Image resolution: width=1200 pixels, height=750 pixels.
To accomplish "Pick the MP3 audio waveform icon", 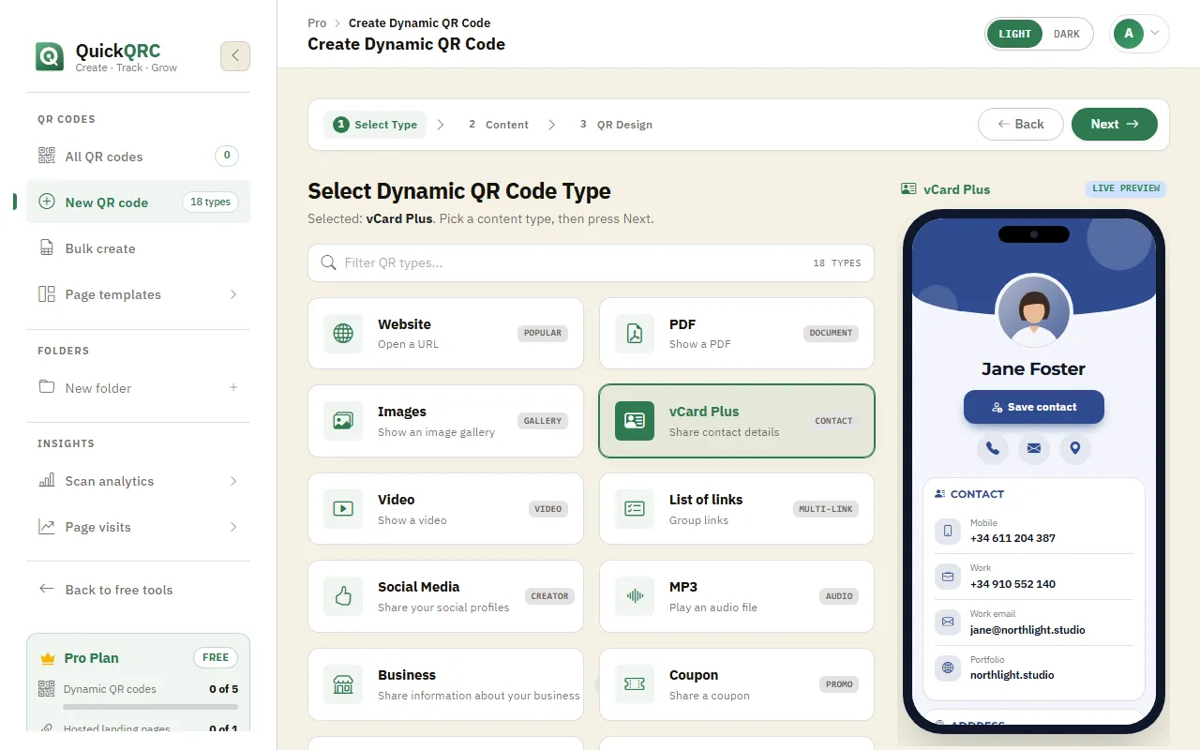I will pyautogui.click(x=635, y=596).
